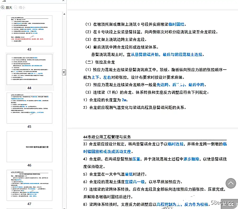The height and width of the screenshot is (209, 238).
Task: Click the label 47 under the thumbnail
Action: pos(29,204)
